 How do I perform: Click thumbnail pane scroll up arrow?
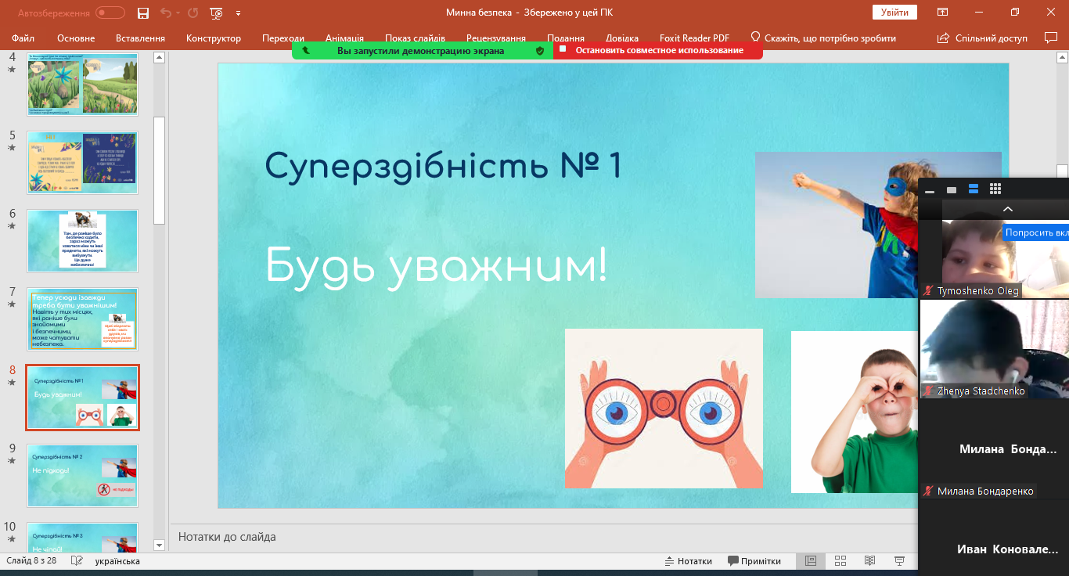160,57
